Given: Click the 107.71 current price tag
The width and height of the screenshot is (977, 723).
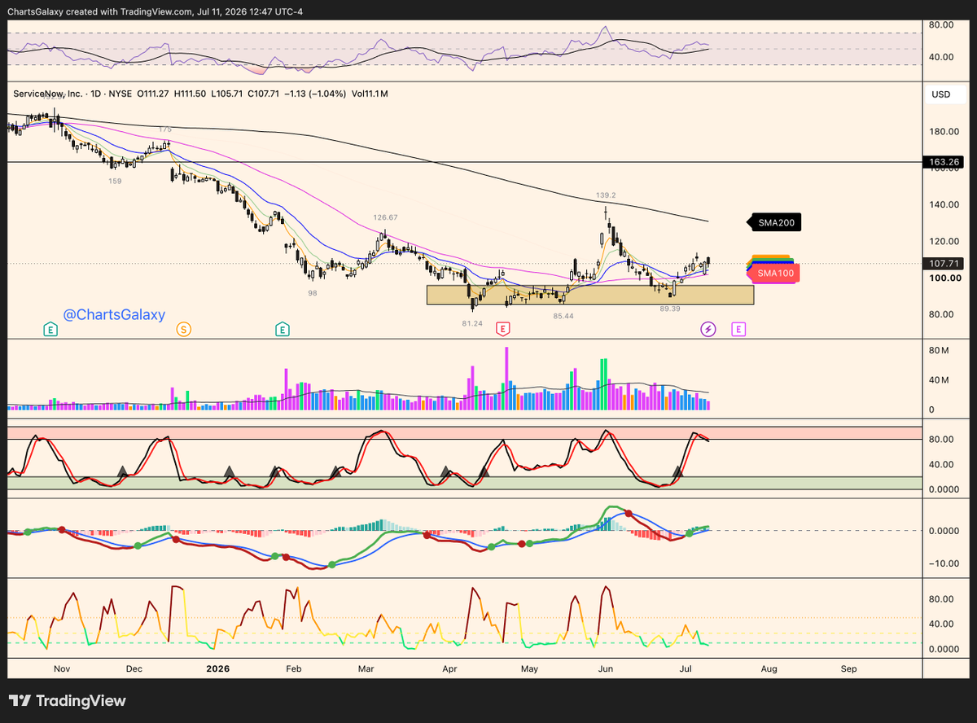Looking at the screenshot, I should coord(944,264).
